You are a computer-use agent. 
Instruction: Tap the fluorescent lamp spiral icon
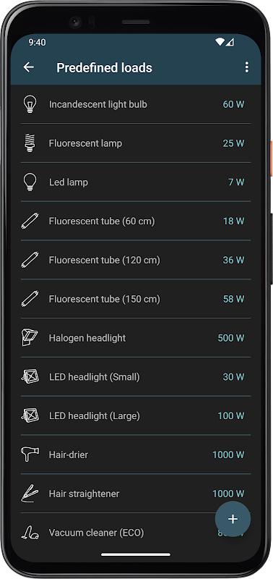pos(30,143)
